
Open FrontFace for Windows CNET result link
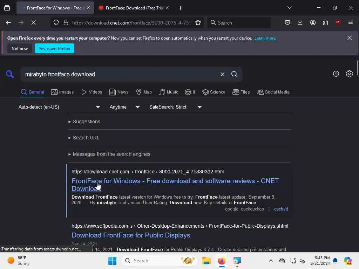[x=175, y=185]
